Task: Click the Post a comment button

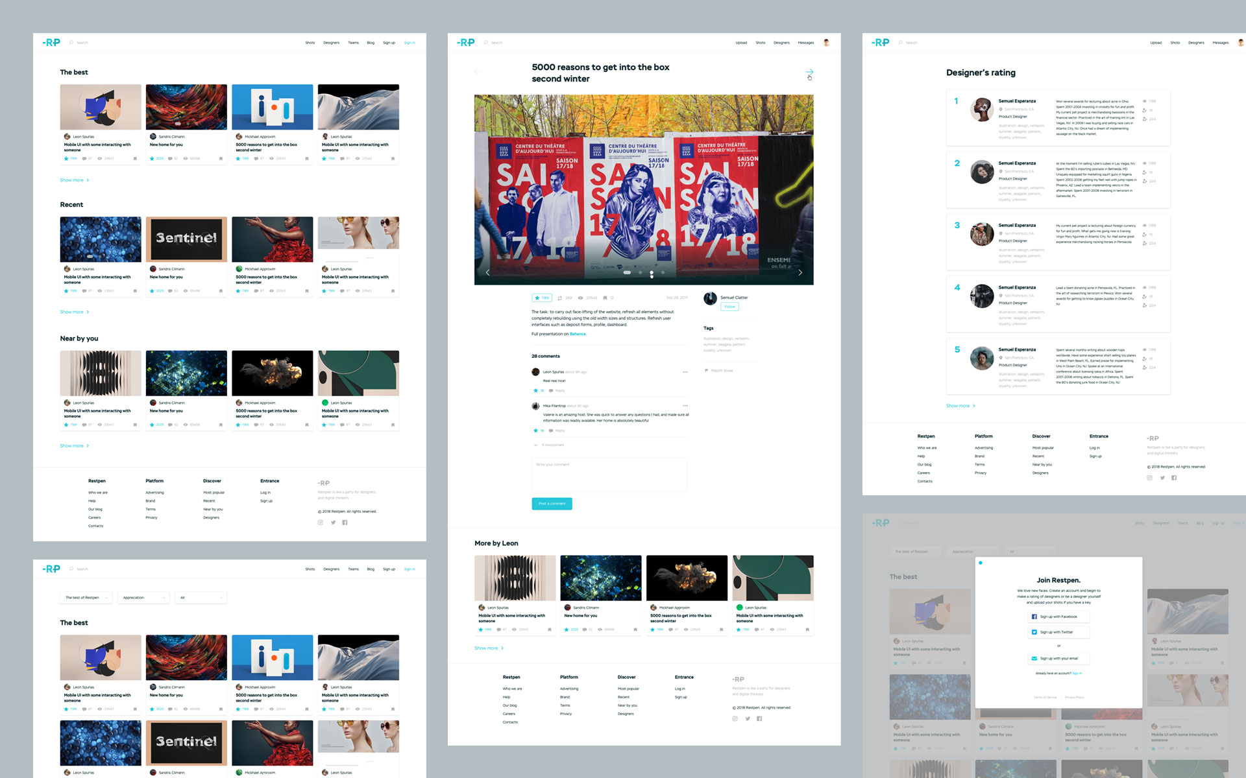Action: click(552, 503)
